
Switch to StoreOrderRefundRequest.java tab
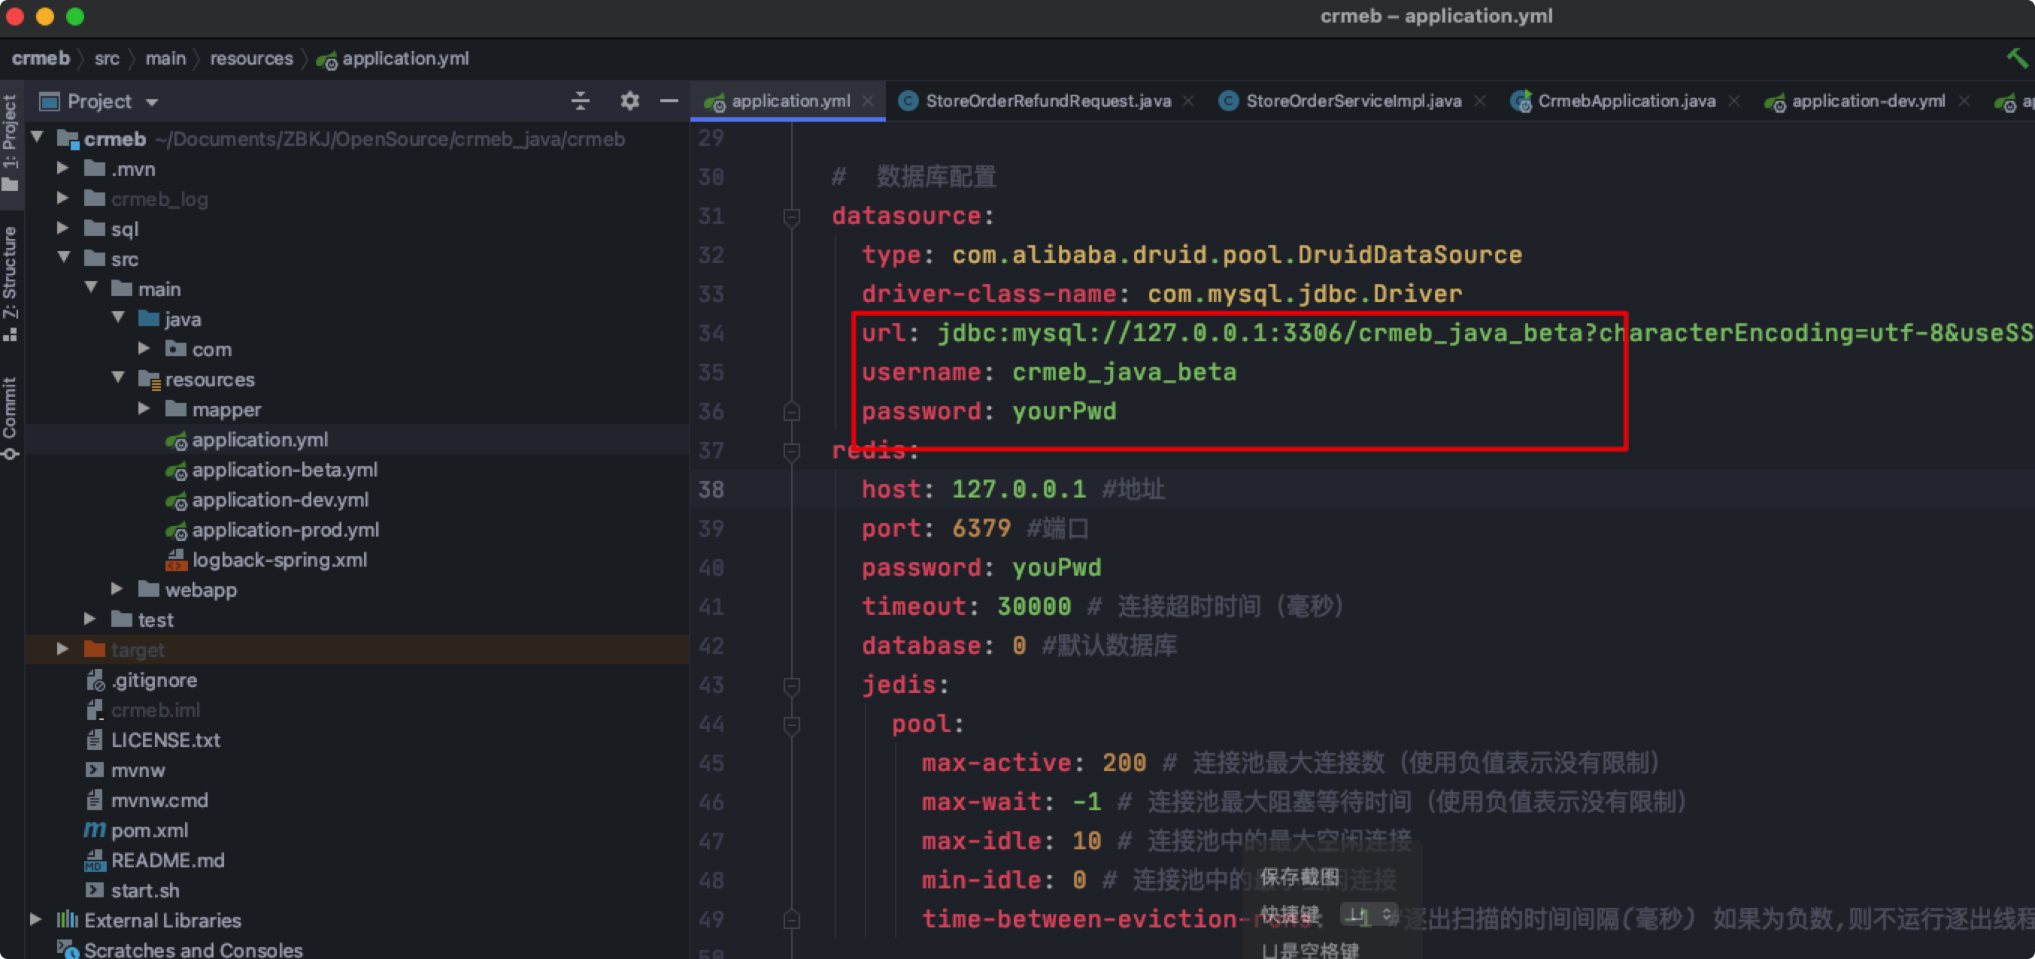[x=1048, y=101]
